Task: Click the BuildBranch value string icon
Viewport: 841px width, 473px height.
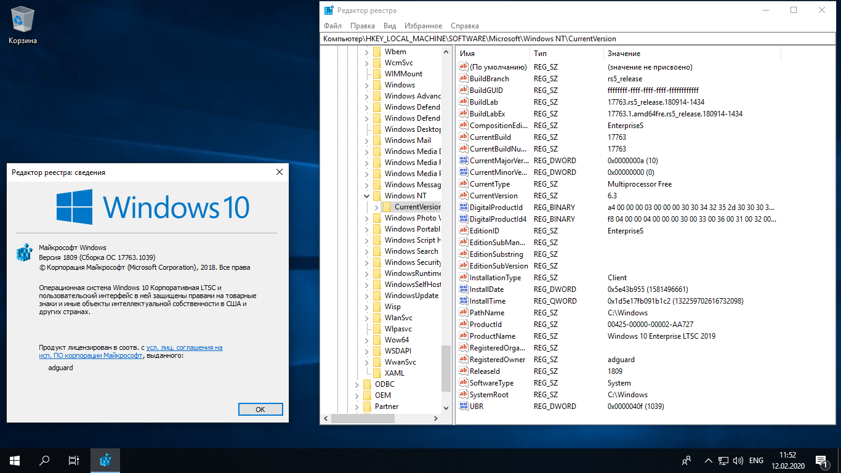Action: 464,79
